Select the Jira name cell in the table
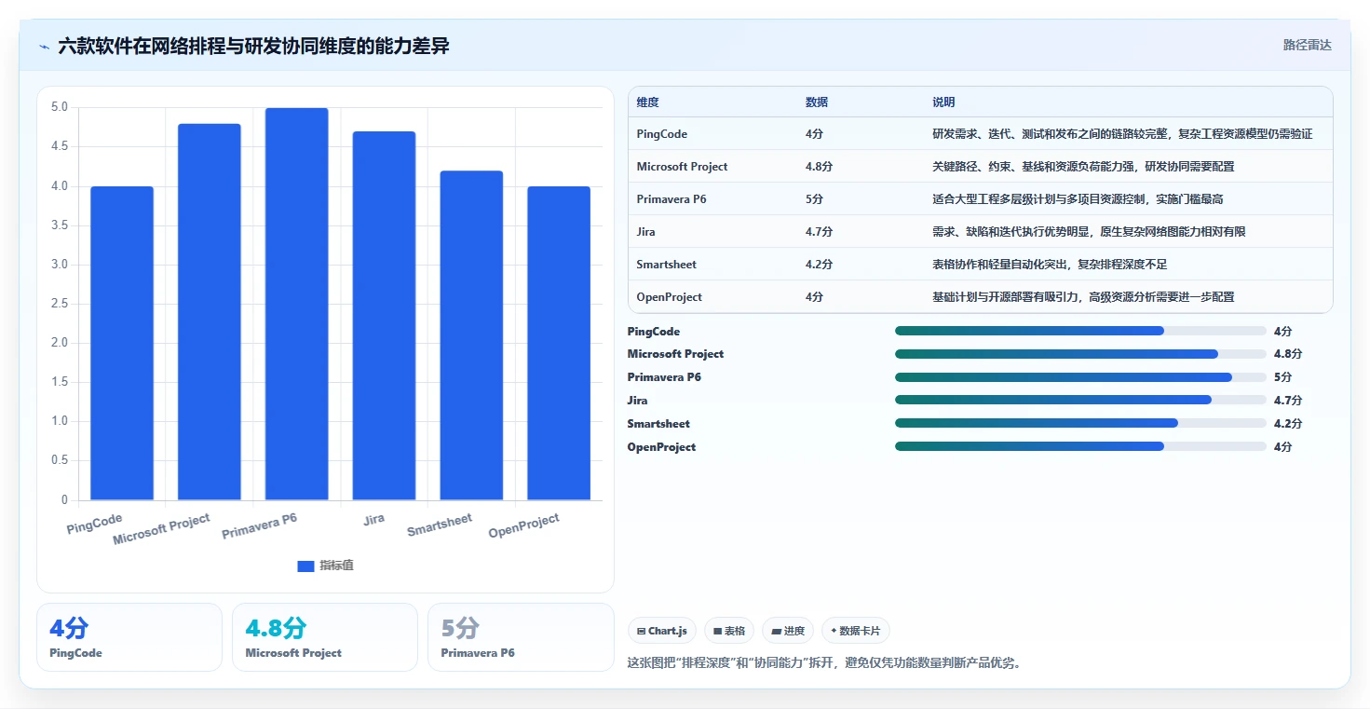Image resolution: width=1370 pixels, height=709 pixels. 646,232
